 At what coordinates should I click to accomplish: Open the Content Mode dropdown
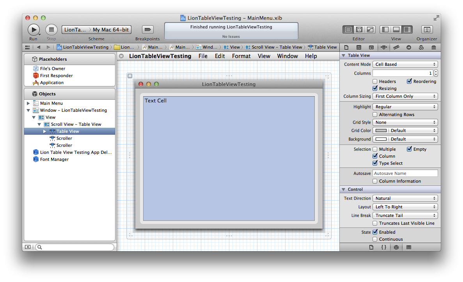405,64
